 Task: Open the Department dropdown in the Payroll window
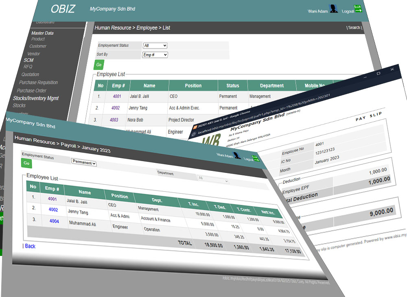click(x=212, y=179)
